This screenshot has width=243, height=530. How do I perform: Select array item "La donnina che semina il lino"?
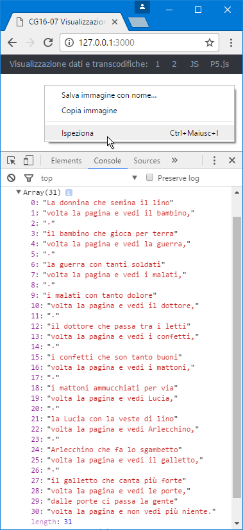click(x=108, y=203)
